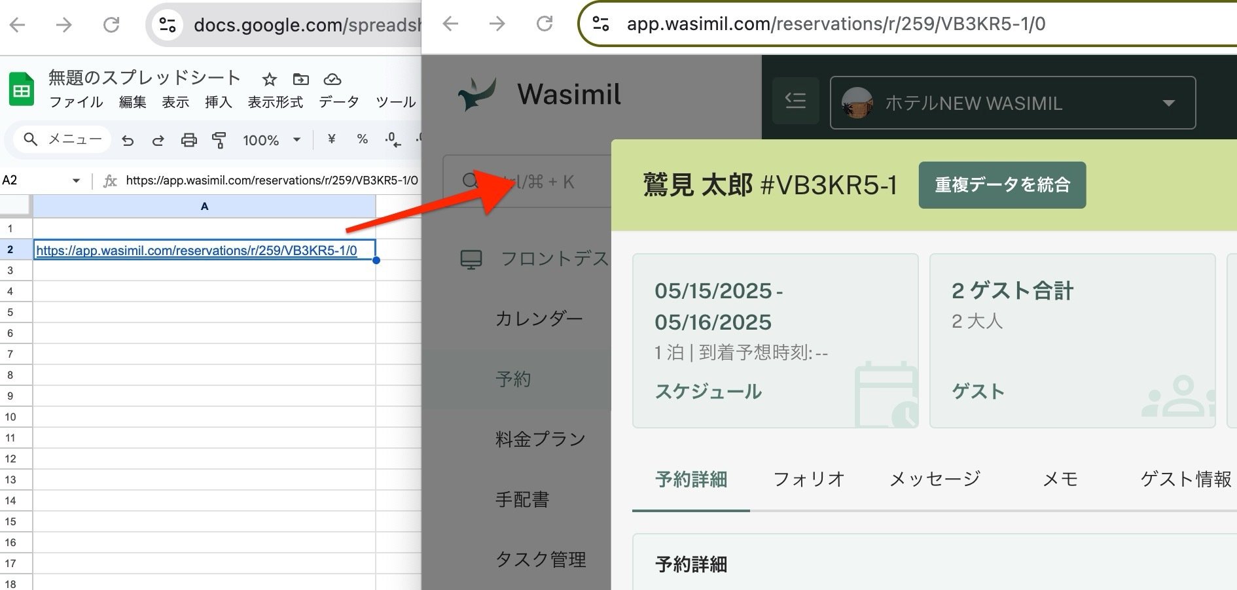Open site info icon beside app.wasimil.com address
The height and width of the screenshot is (590, 1237).
coord(601,24)
